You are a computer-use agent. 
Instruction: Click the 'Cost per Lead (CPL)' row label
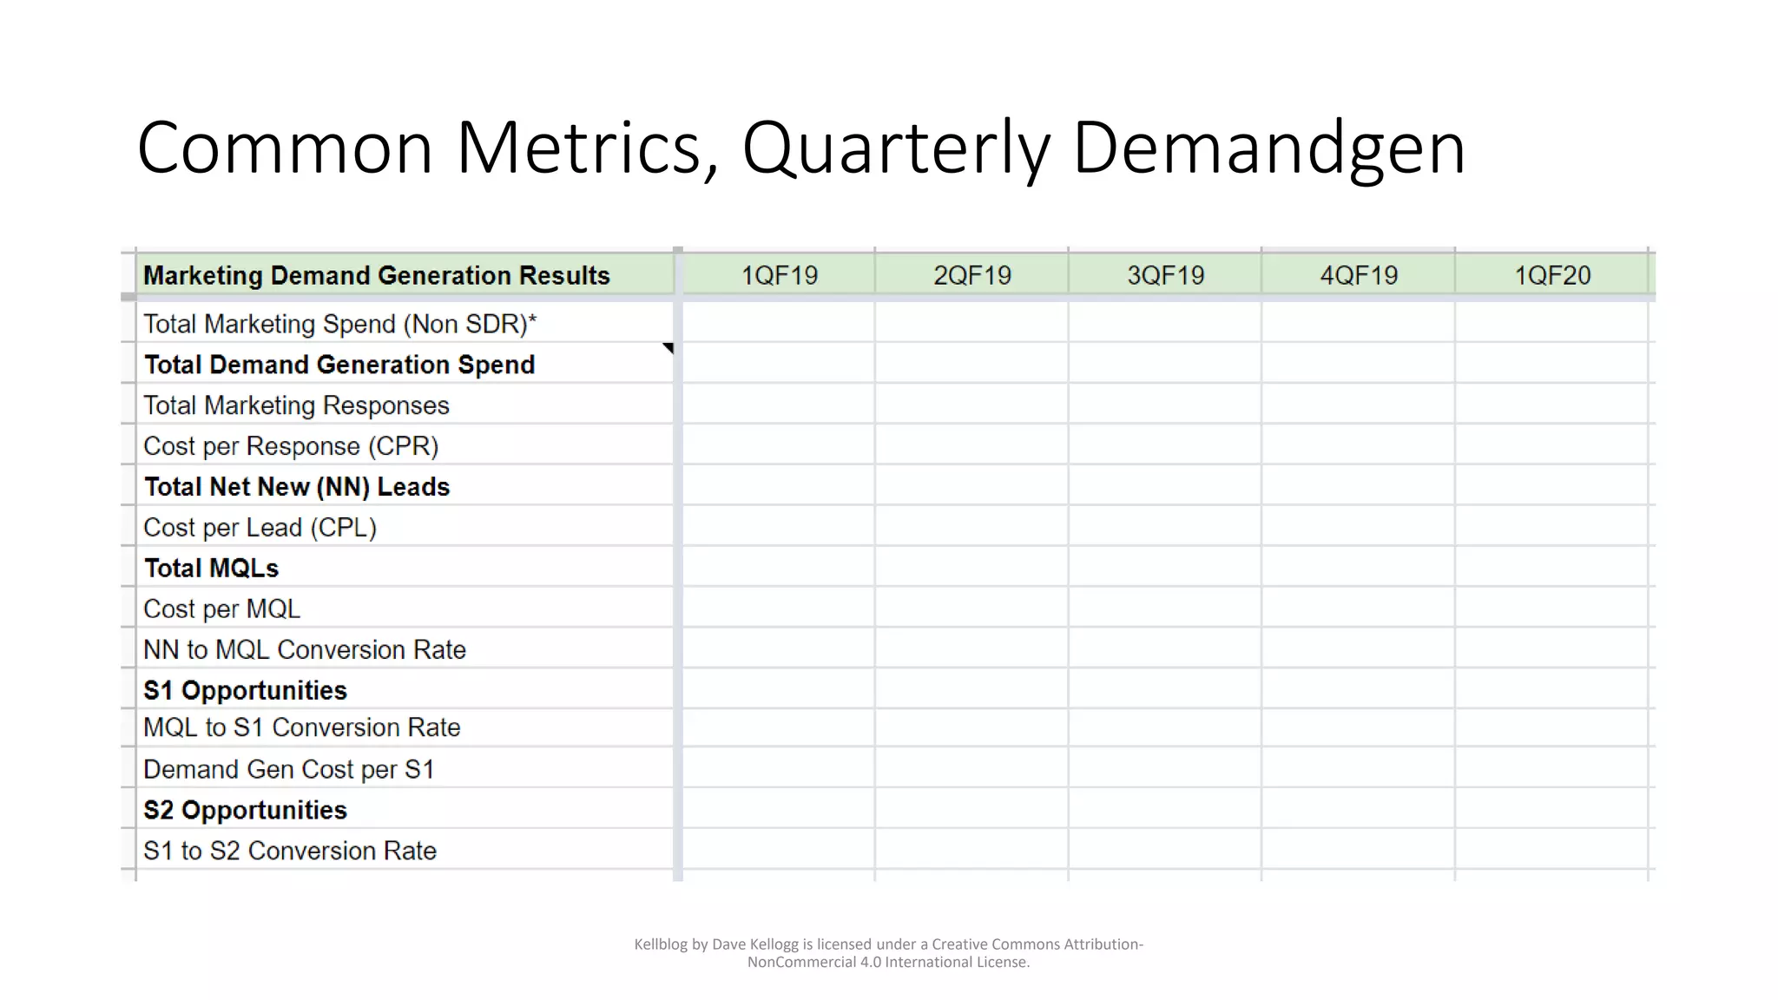pyautogui.click(x=260, y=528)
